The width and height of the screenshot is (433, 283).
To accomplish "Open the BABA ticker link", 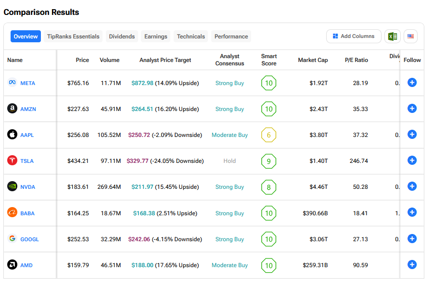I will click(x=27, y=213).
